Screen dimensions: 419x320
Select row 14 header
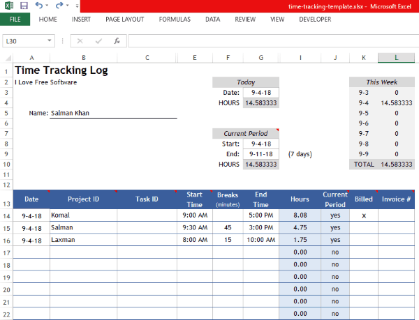(x=6, y=215)
